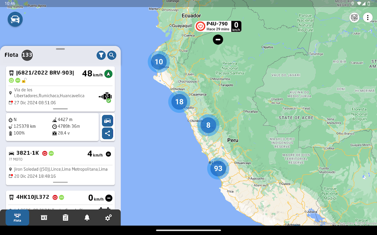Click the red power icon on the 3821-1K card
This screenshot has width=377, height=235.
(x=45, y=153)
